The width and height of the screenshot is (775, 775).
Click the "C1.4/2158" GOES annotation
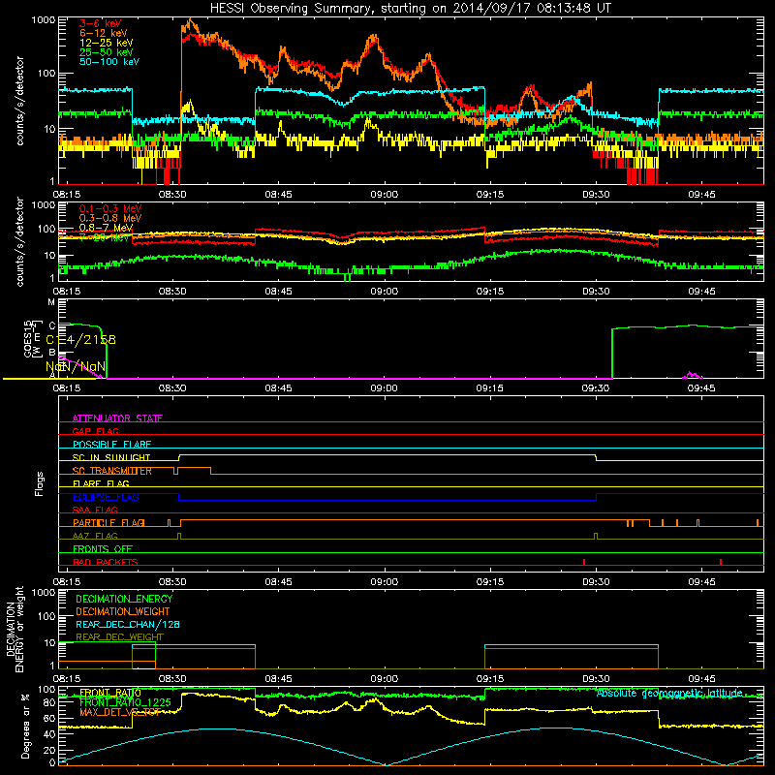tap(81, 340)
